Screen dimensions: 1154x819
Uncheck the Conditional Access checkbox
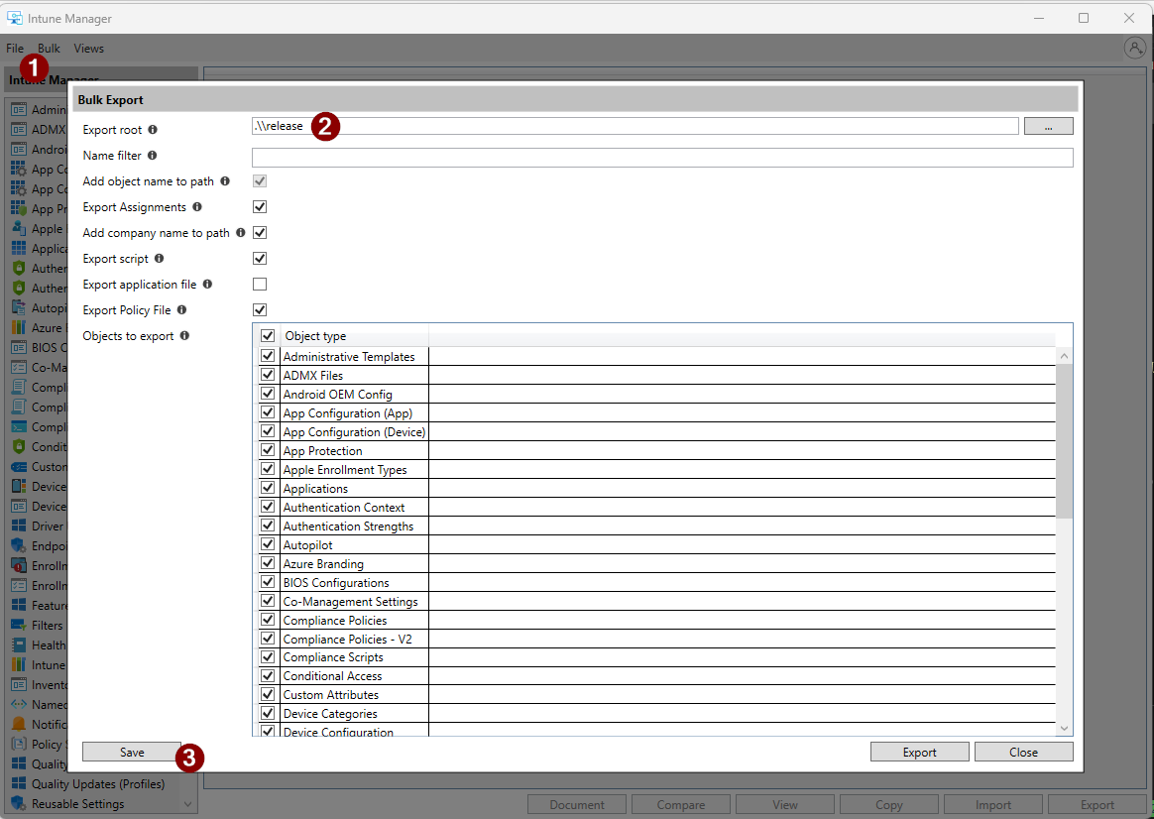pos(268,675)
